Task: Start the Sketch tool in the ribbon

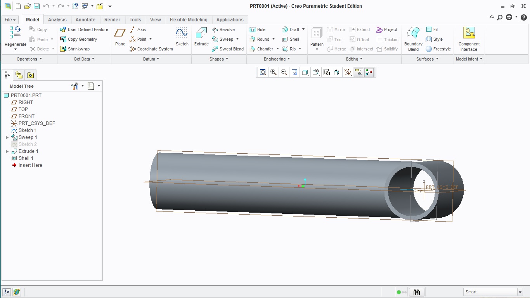Action: (x=182, y=37)
